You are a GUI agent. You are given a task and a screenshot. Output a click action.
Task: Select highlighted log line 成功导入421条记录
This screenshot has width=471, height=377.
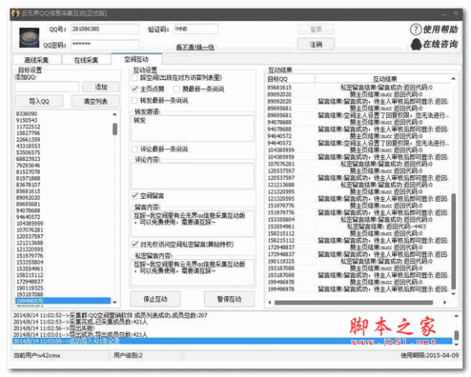click(x=232, y=341)
